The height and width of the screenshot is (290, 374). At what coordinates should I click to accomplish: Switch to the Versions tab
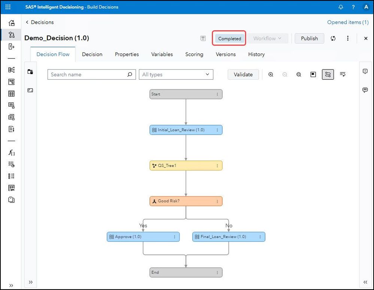pyautogui.click(x=226, y=54)
